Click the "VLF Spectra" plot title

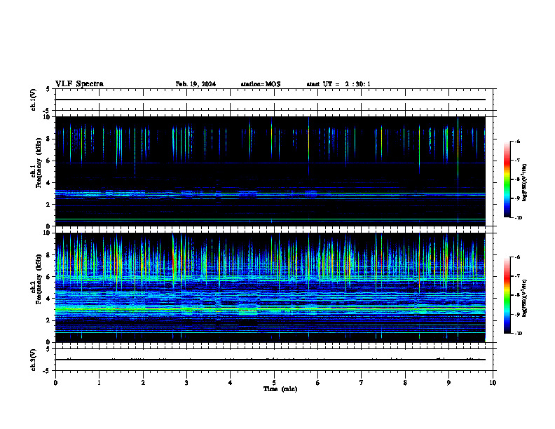[x=79, y=84]
